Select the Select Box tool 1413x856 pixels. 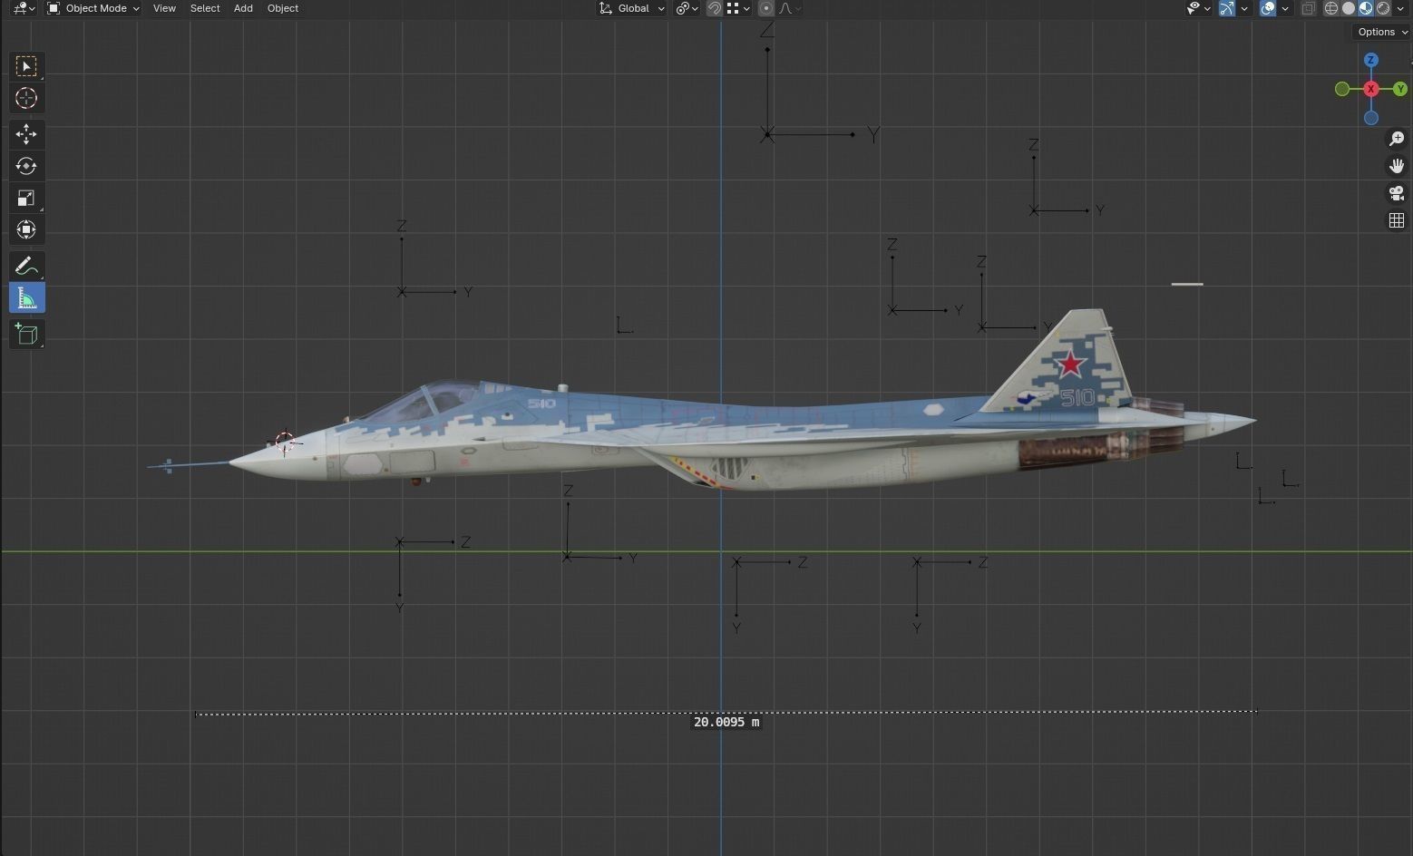tap(26, 66)
